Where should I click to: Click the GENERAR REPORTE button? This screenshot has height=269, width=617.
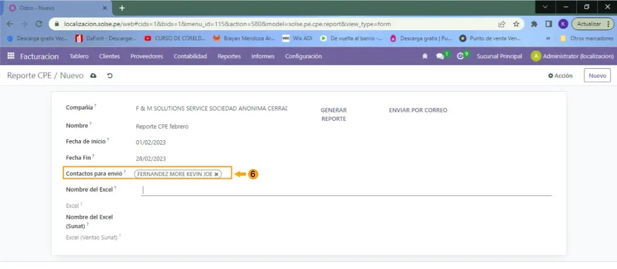tap(333, 115)
